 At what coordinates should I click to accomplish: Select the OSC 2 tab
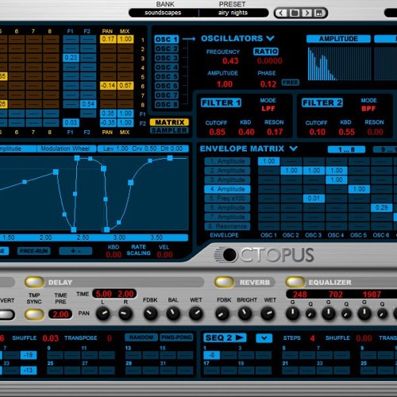click(167, 48)
